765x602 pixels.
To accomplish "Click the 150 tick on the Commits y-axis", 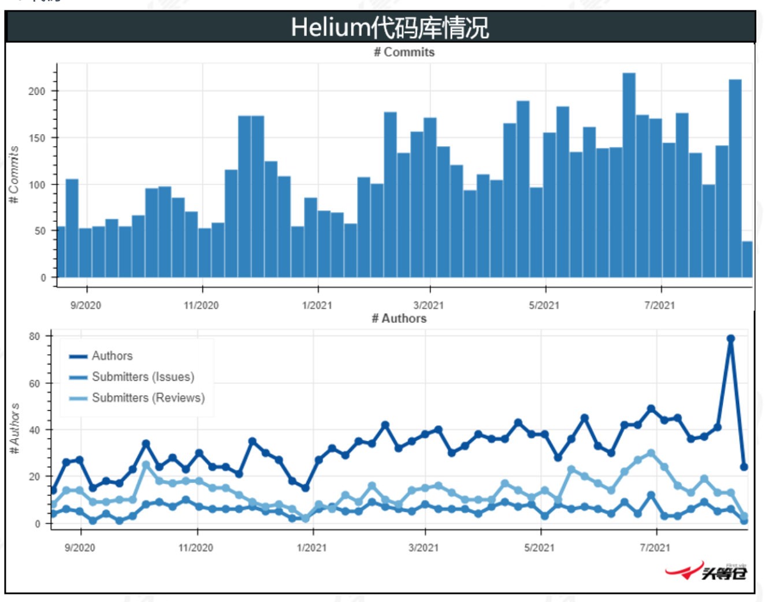I will point(37,138).
